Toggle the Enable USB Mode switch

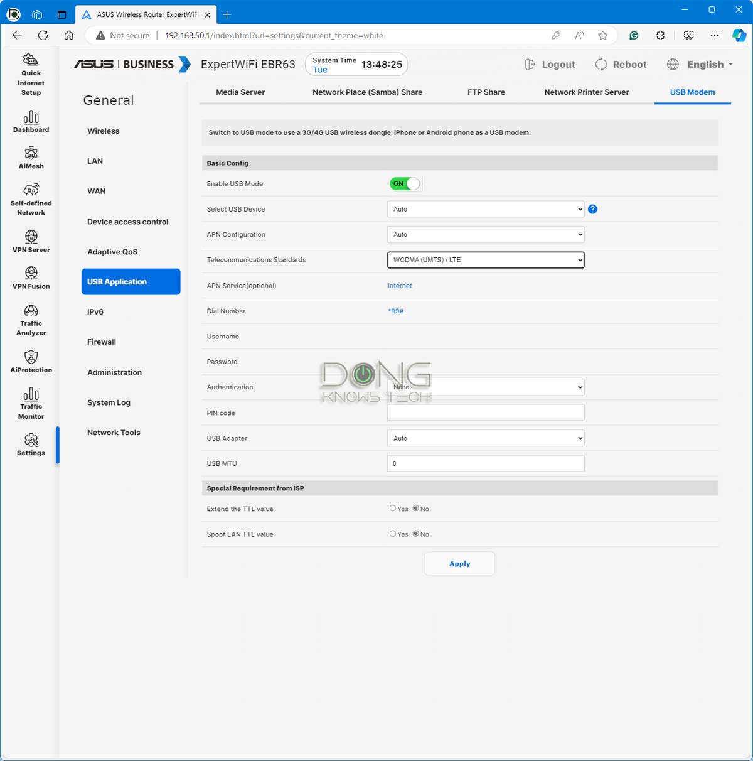tap(405, 183)
